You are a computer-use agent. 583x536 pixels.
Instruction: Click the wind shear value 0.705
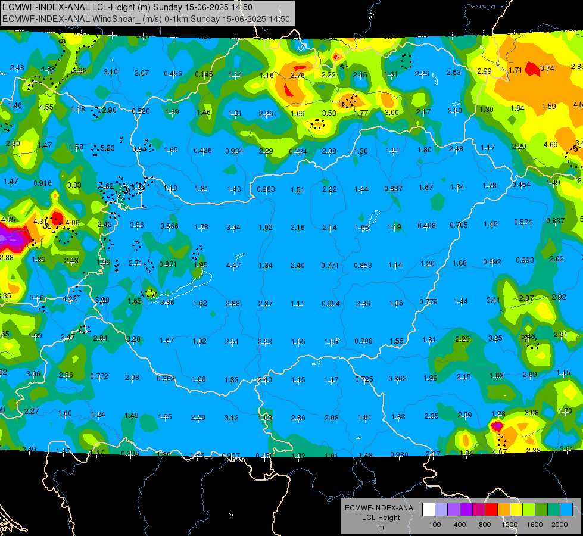[459, 225]
